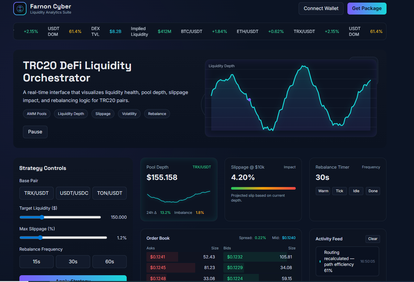Click the Max Slippage slider handle

40,238
